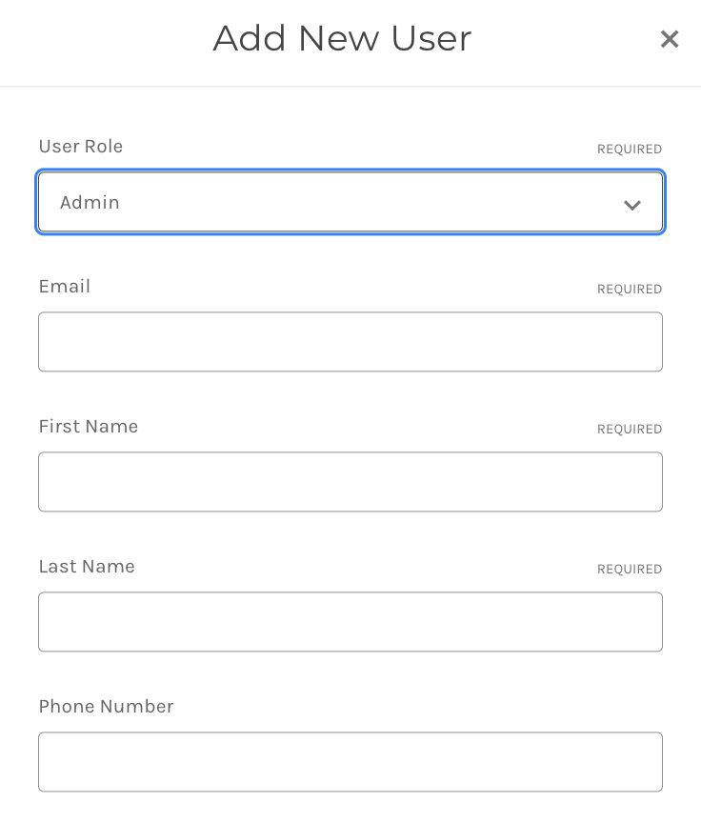Select the Admin value shown in User Role
This screenshot has width=701, height=823.
click(90, 202)
